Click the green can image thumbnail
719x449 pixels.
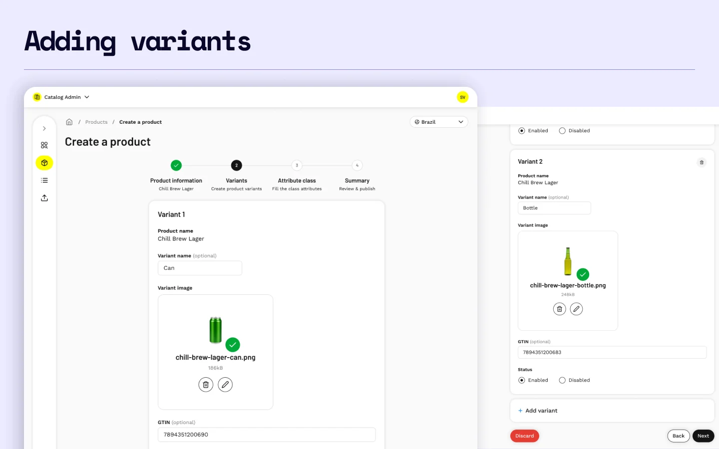(216, 330)
